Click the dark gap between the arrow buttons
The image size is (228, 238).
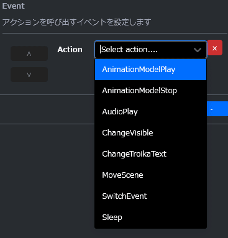29,64
